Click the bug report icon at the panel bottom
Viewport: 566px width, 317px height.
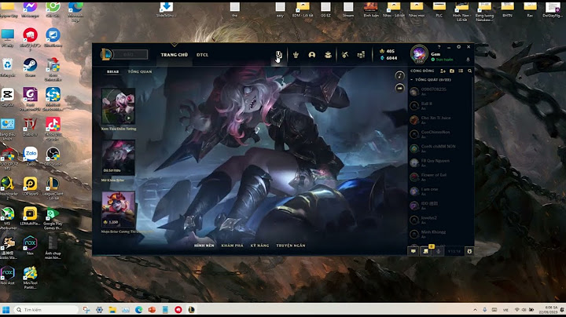pyautogui.click(x=469, y=251)
